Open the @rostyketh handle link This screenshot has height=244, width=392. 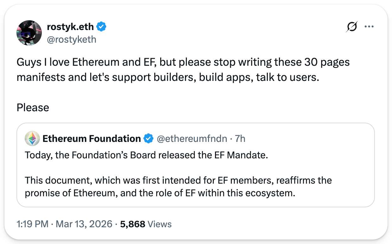72,39
